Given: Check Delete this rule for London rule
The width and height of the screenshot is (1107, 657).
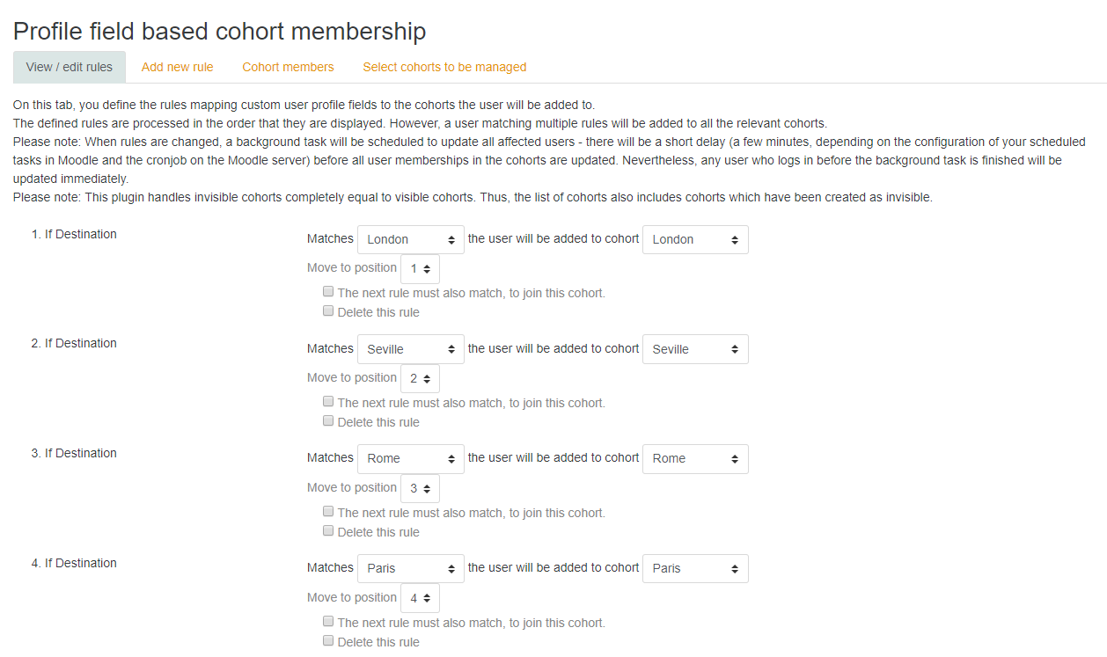Looking at the screenshot, I should pyautogui.click(x=328, y=311).
